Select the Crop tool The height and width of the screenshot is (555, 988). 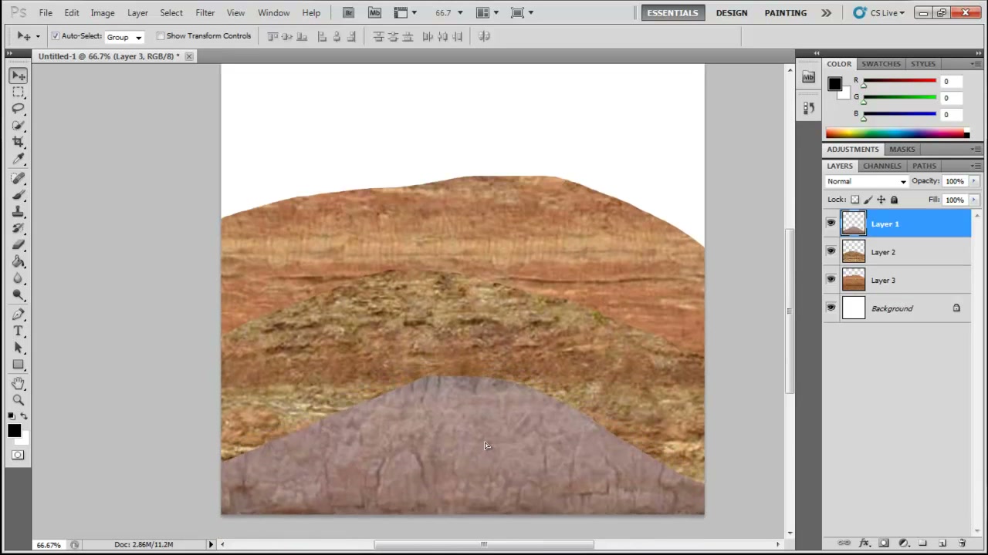(x=19, y=142)
